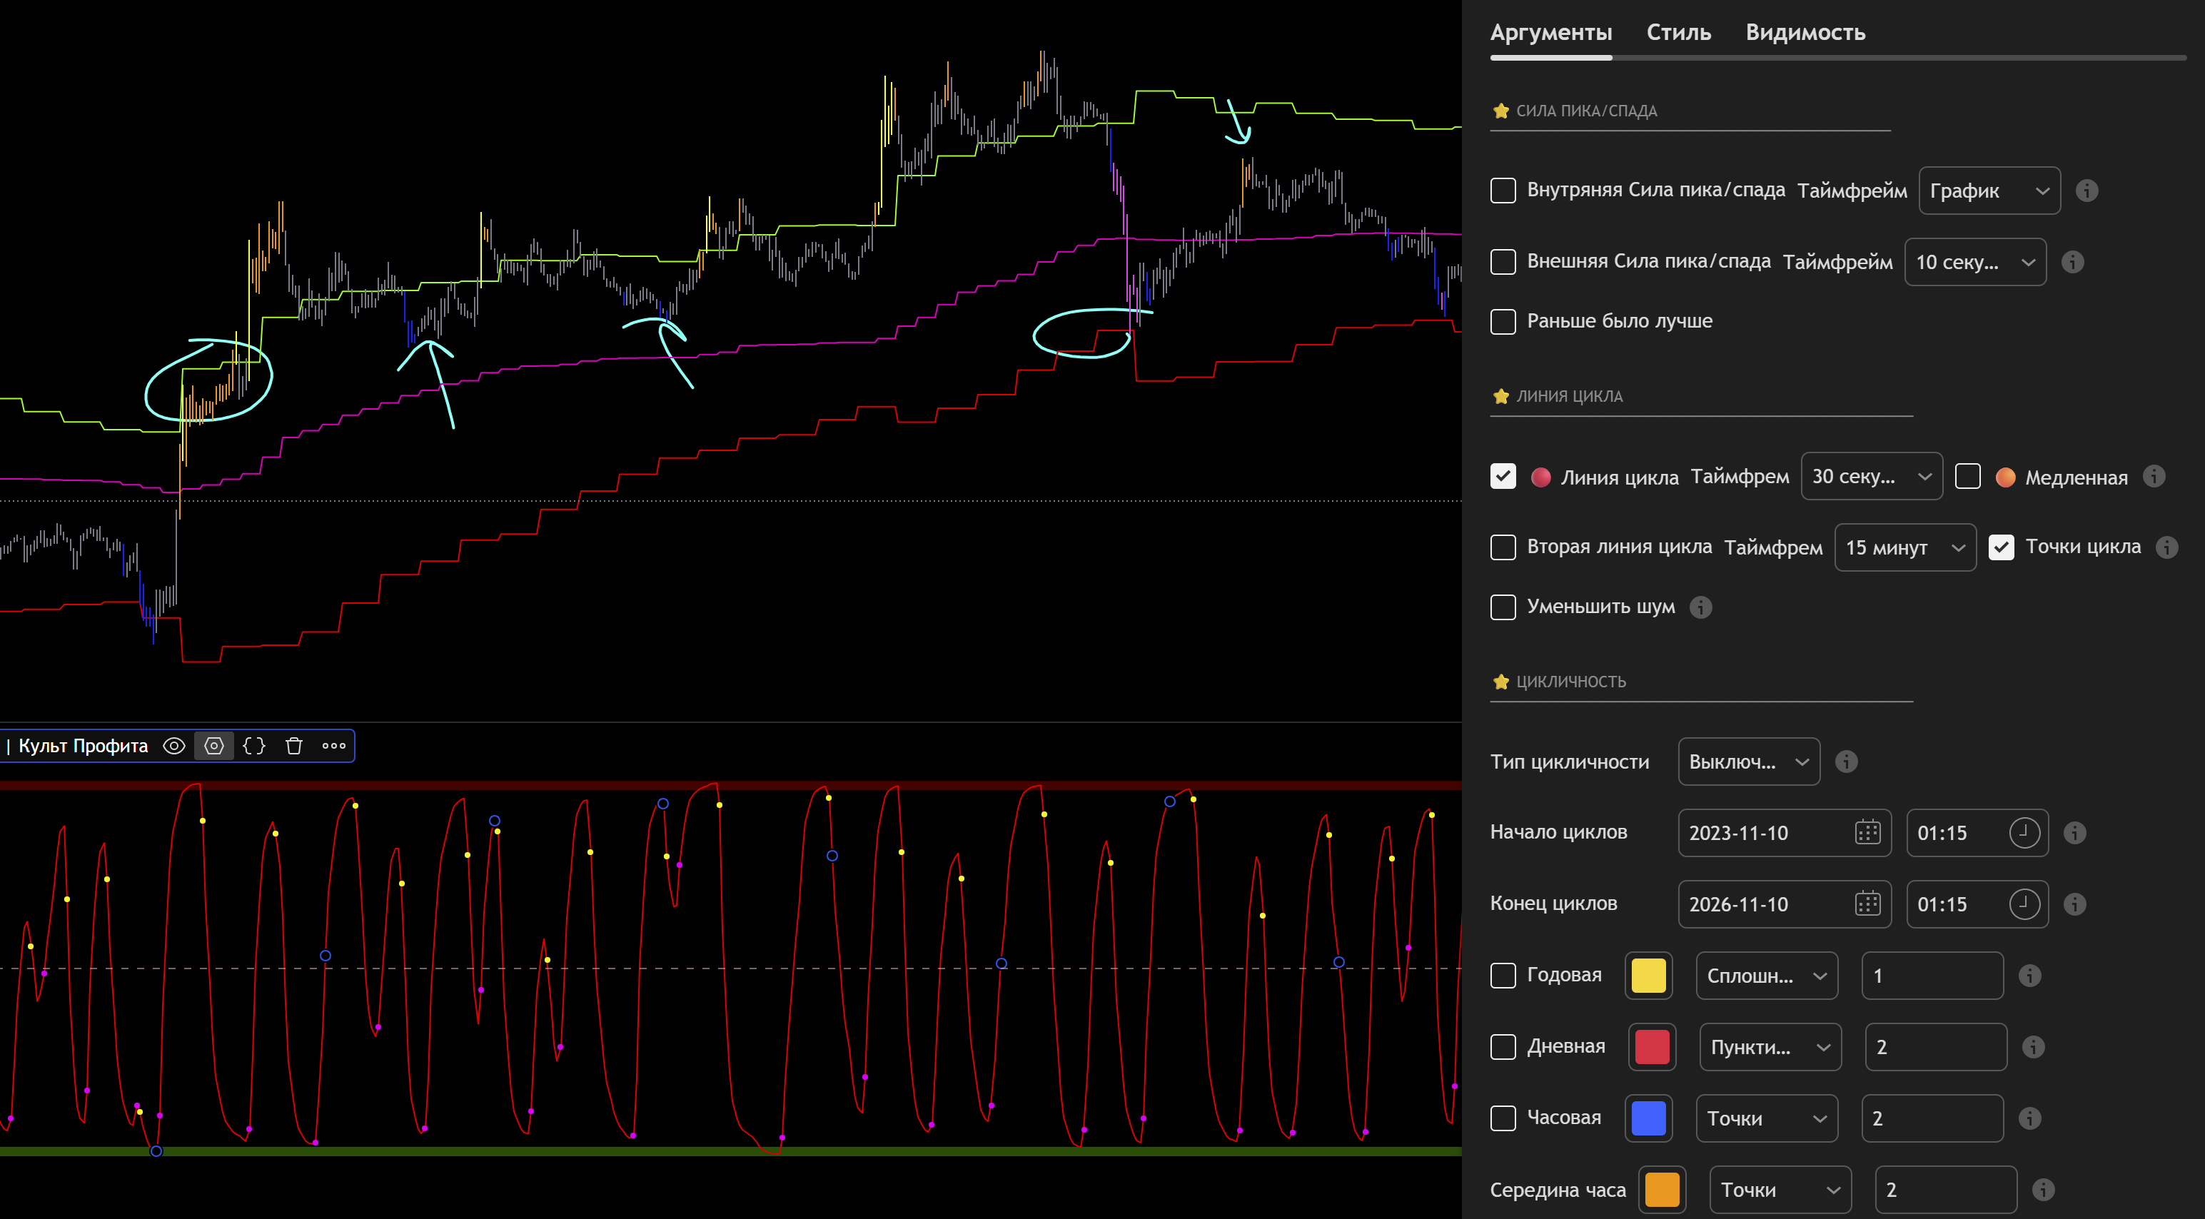The height and width of the screenshot is (1219, 2205).
Task: Remove indicator with trash icon
Action: click(x=293, y=746)
